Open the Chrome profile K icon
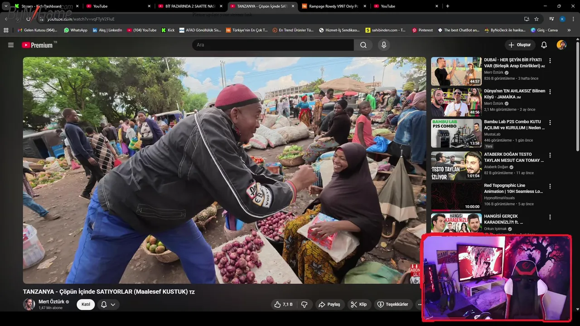The height and width of the screenshot is (326, 580). pyautogui.click(x=562, y=19)
